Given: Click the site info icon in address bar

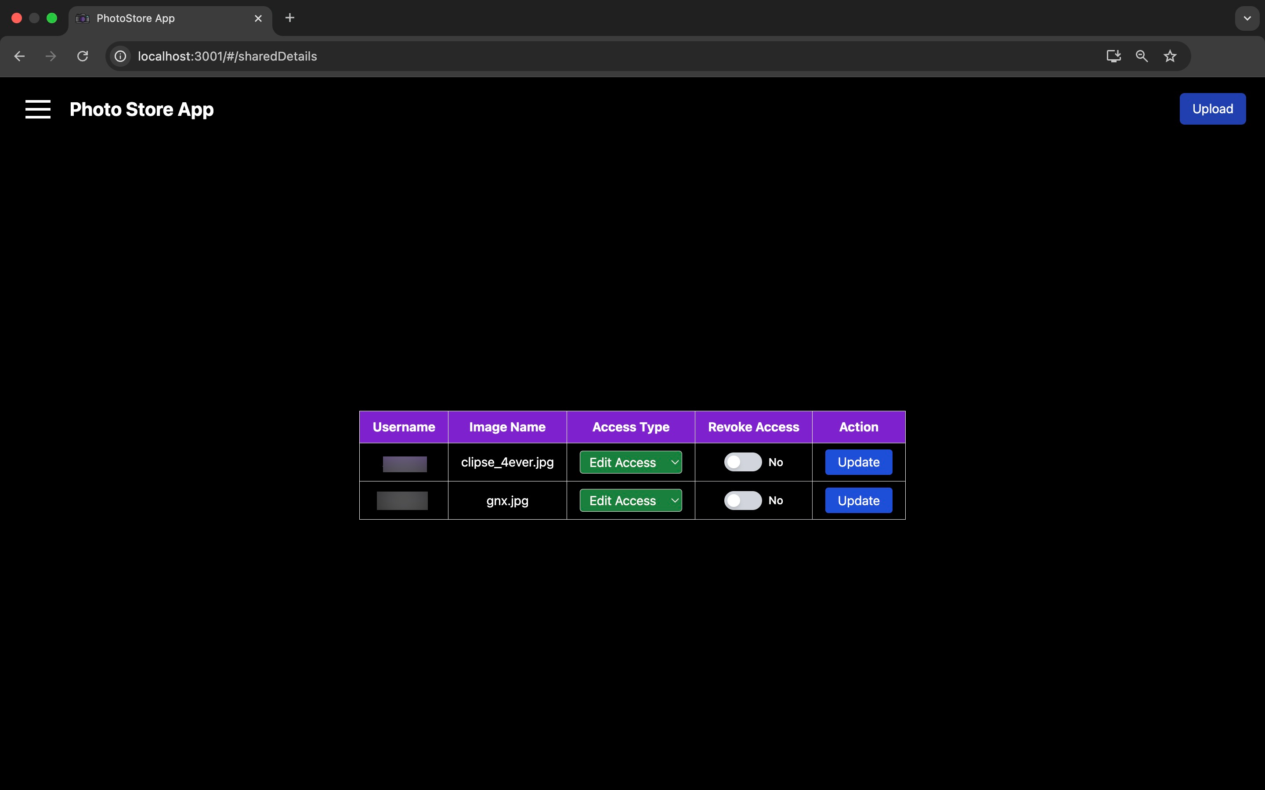Looking at the screenshot, I should (x=121, y=57).
